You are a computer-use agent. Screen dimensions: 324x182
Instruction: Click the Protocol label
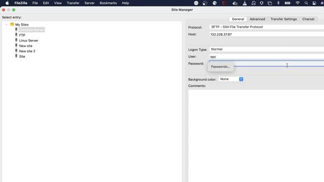point(195,27)
